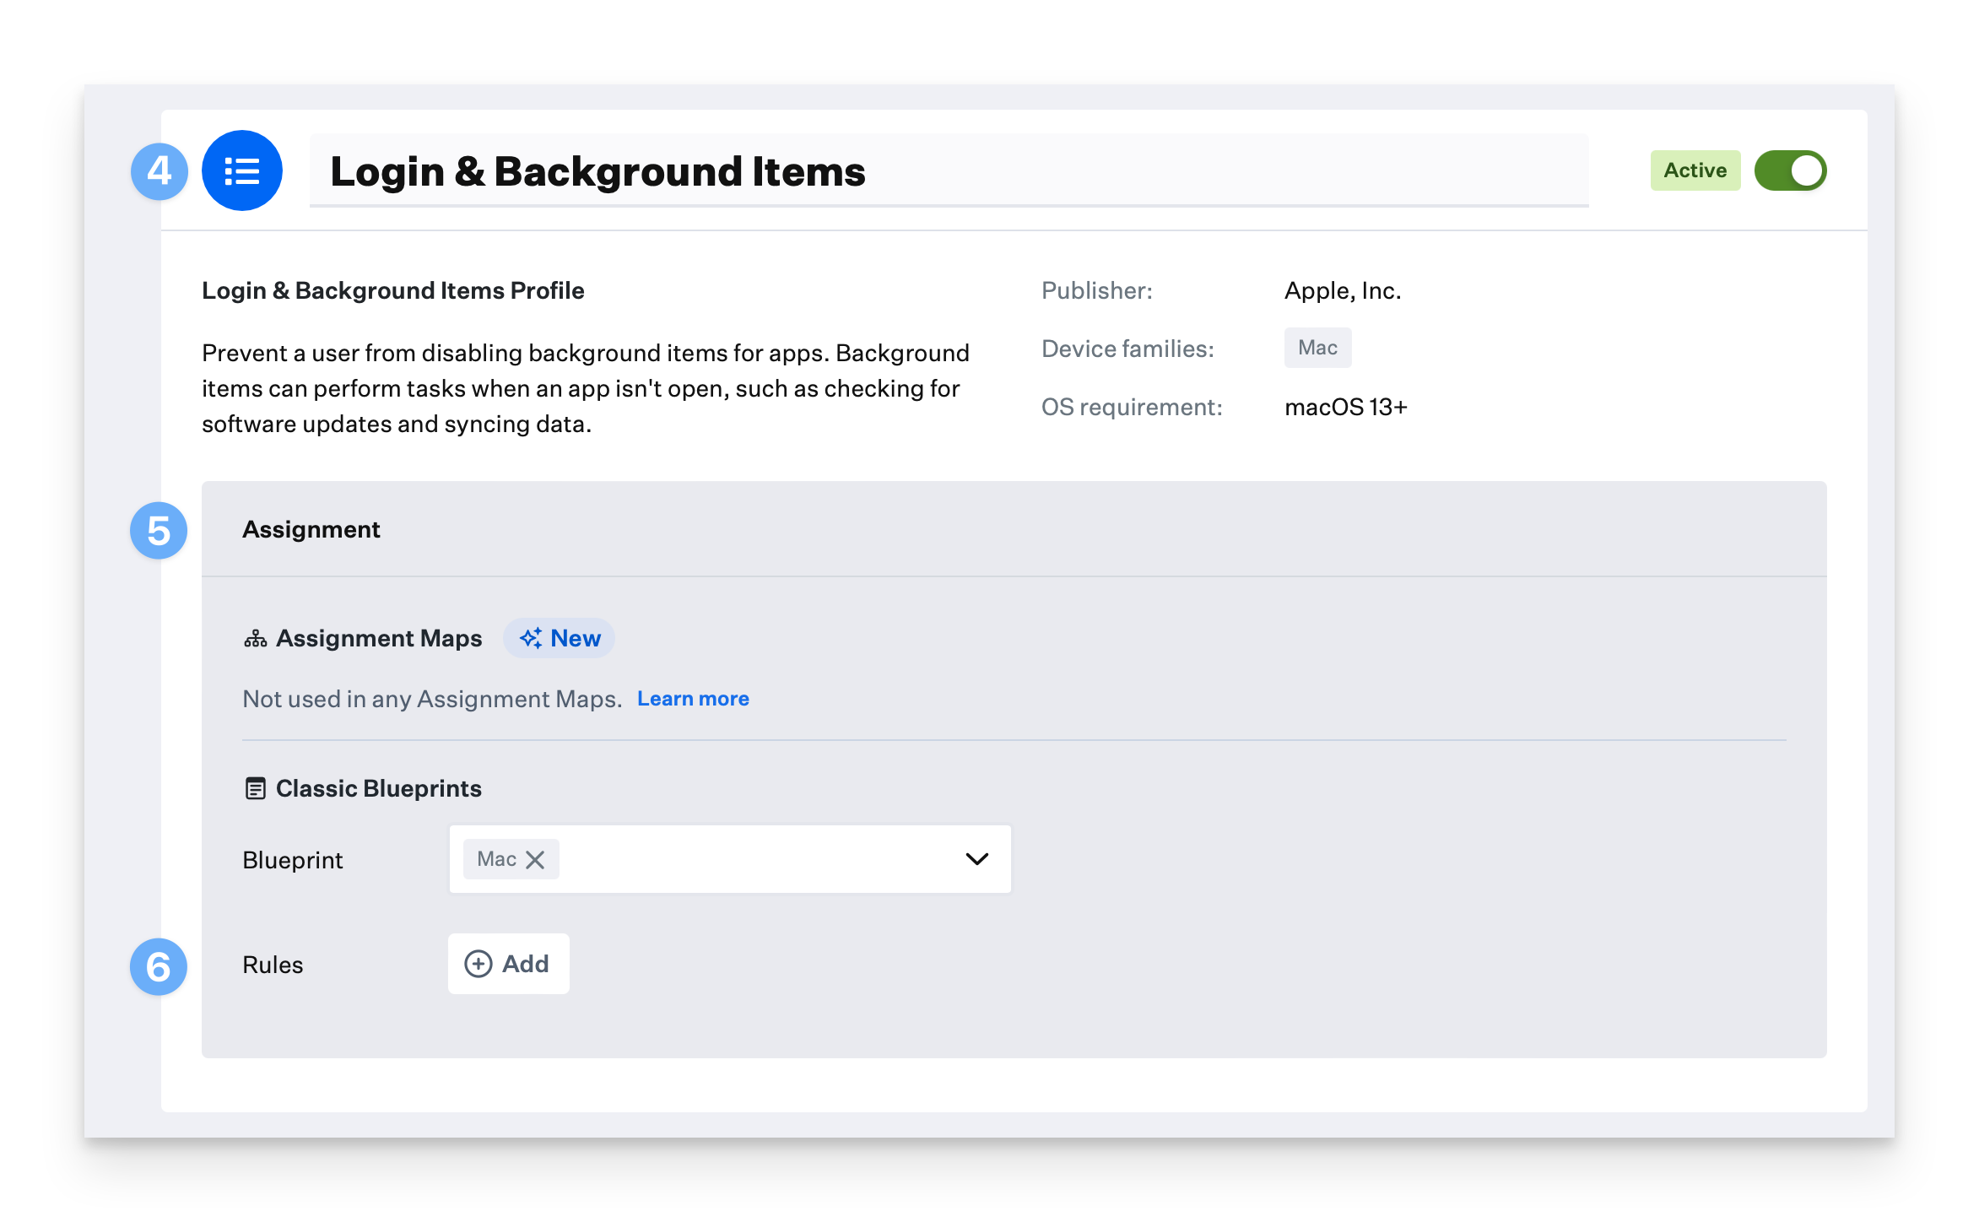
Task: Click step 6 number marker
Action: [x=159, y=967]
